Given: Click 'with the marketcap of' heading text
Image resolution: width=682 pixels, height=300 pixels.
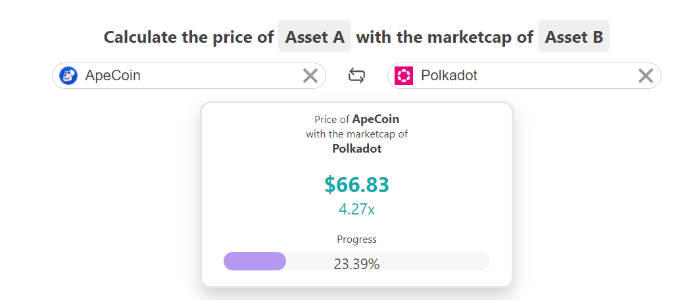Looking at the screenshot, I should (x=445, y=37).
